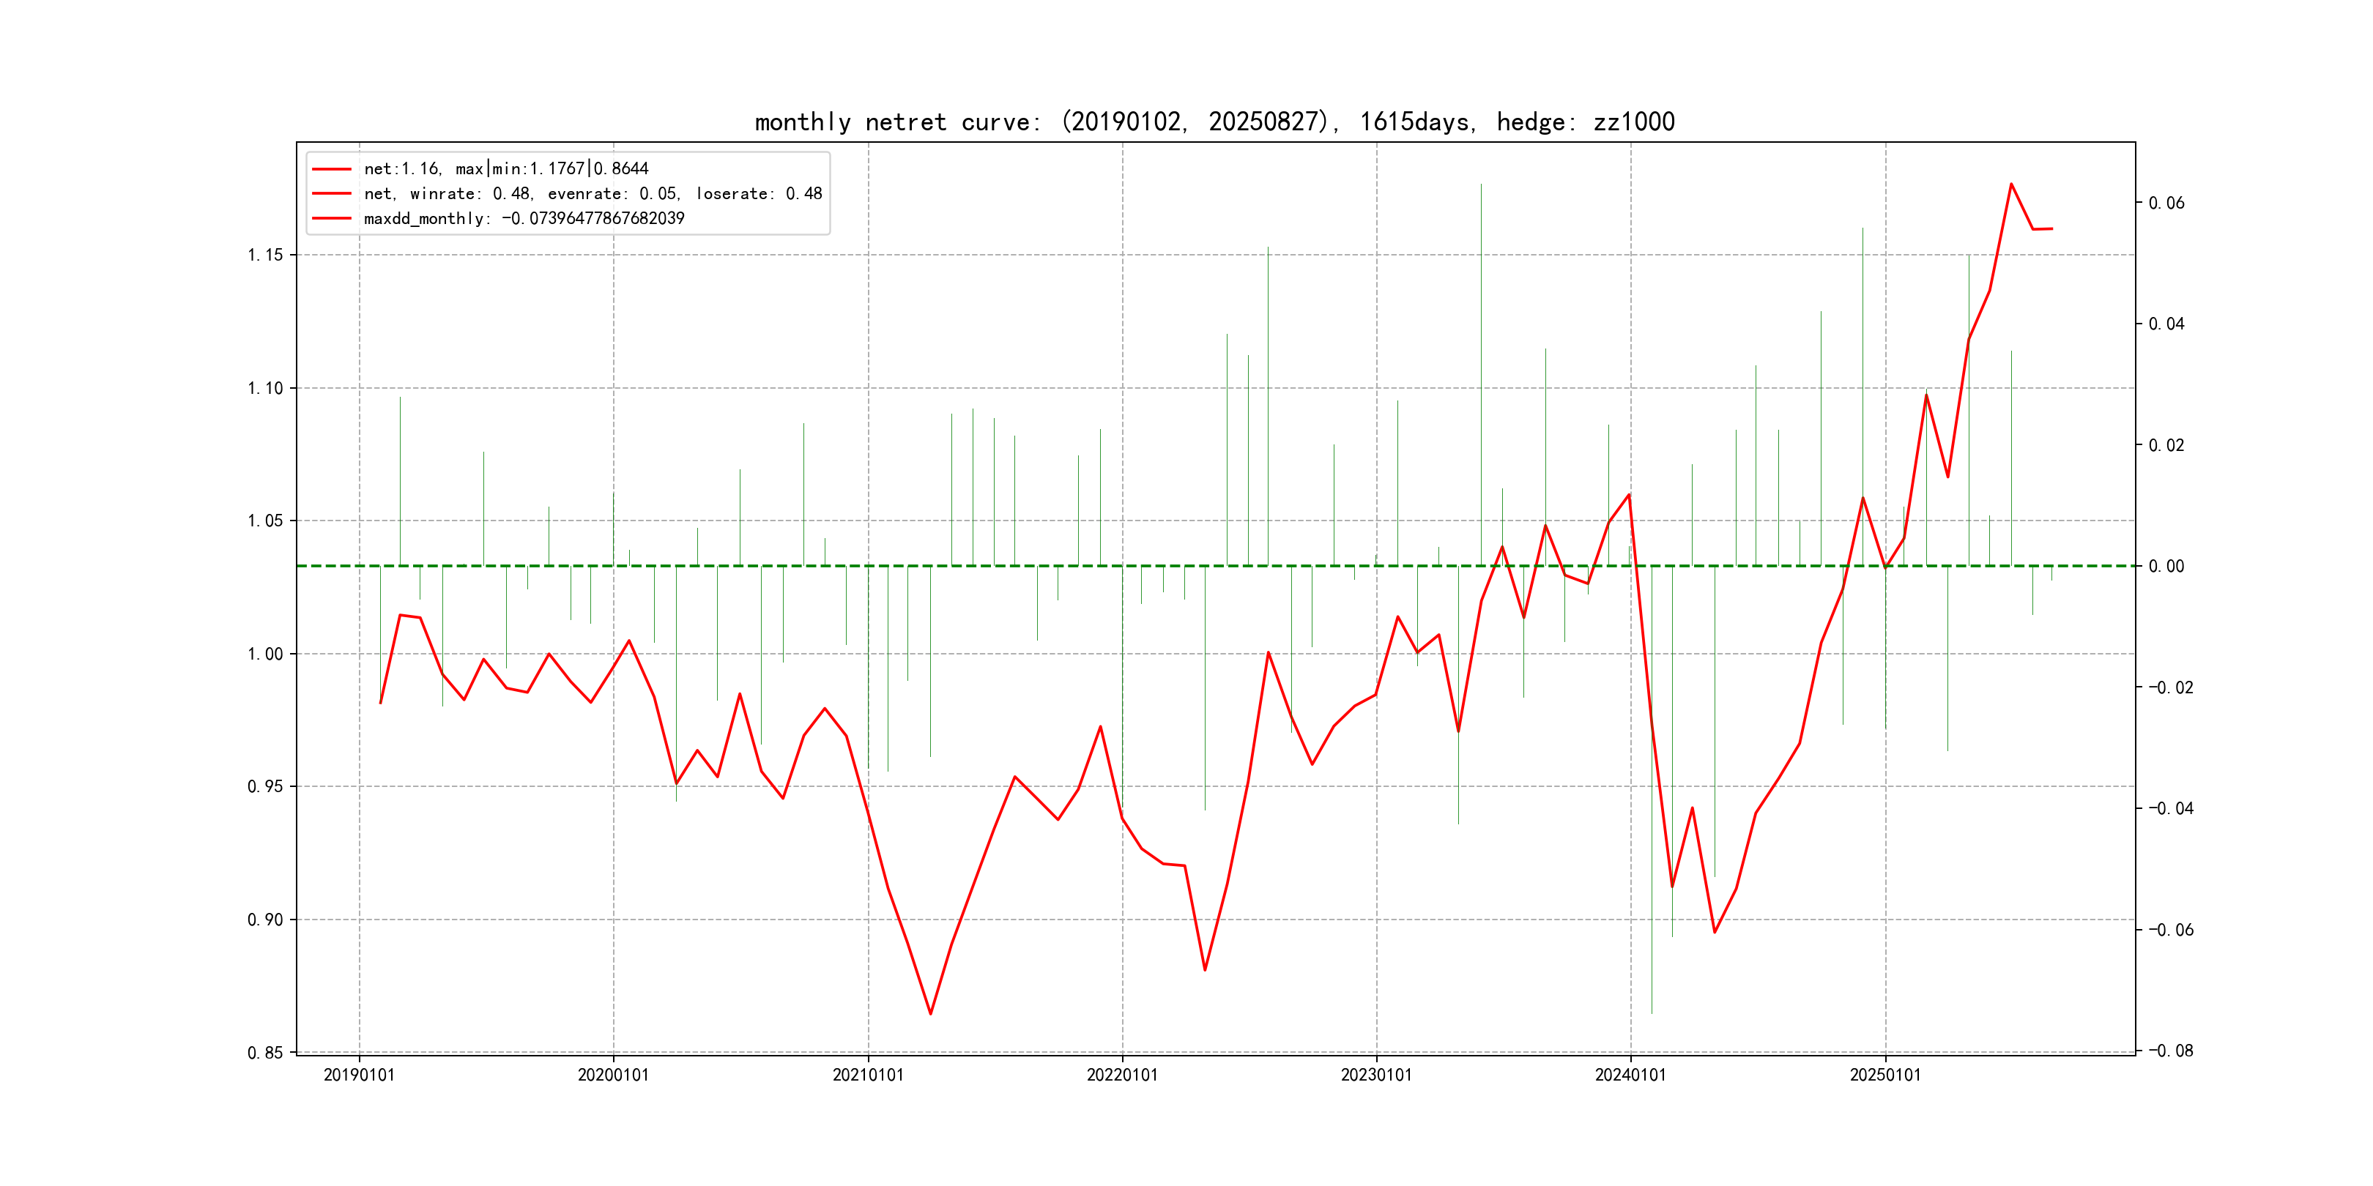Click the 20200101 x-axis label
Screen dimensions: 2373x1186
[614, 1075]
